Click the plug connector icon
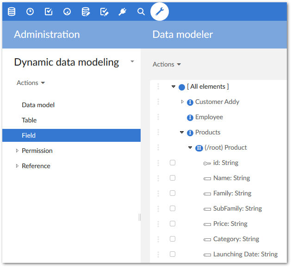 pyautogui.click(x=123, y=12)
